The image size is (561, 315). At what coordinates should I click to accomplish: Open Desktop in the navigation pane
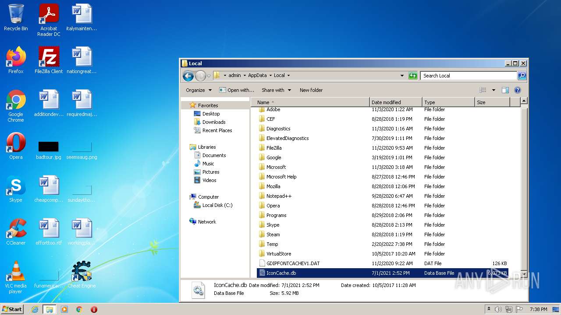[x=211, y=114]
